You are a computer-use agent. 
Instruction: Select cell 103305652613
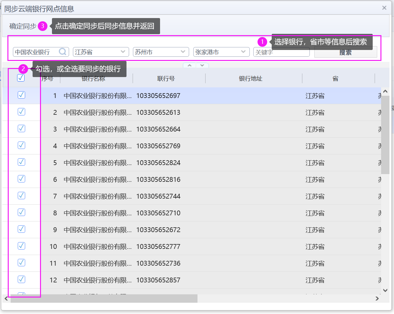pos(158,113)
